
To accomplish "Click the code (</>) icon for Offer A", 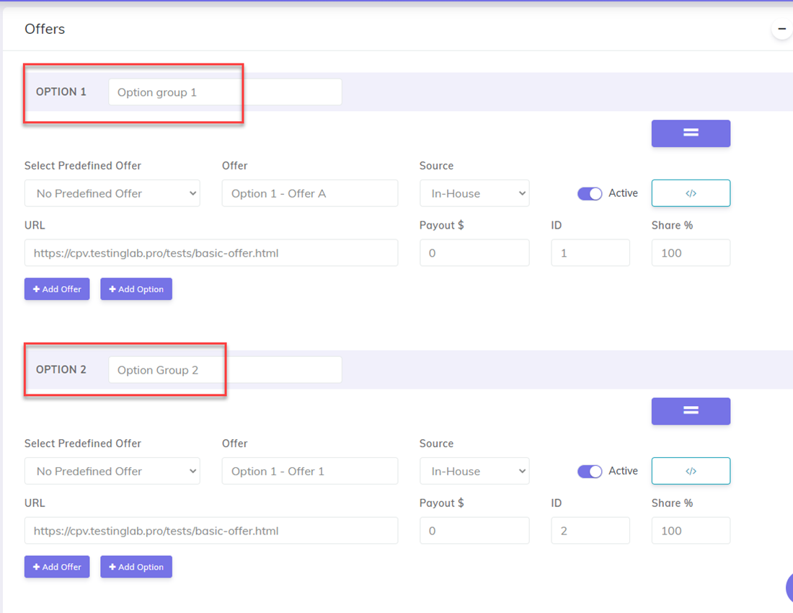I will (x=690, y=193).
